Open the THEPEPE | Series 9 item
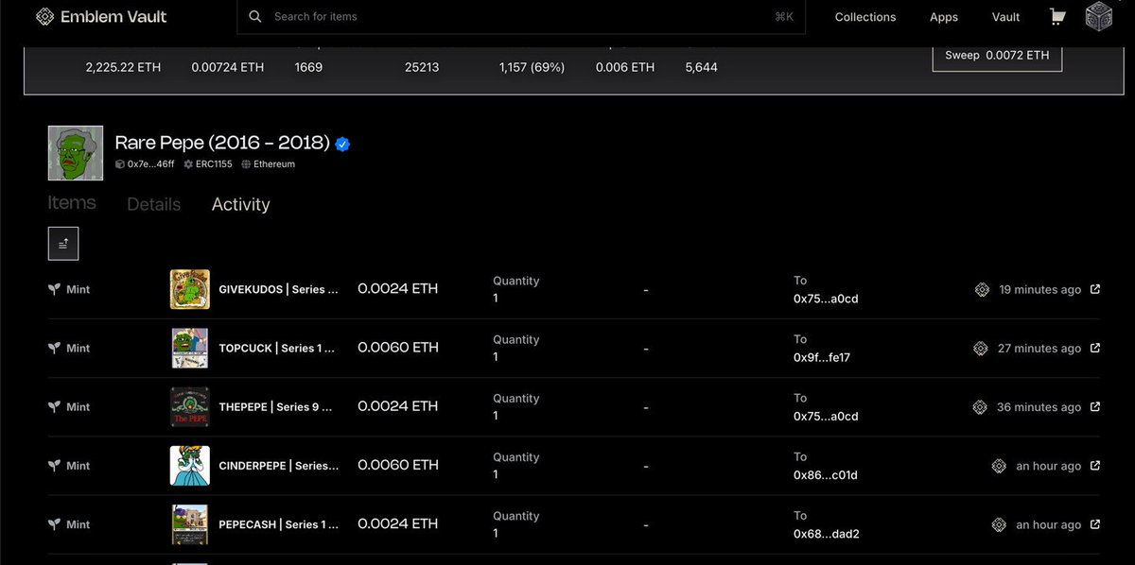1135x565 pixels. click(275, 406)
